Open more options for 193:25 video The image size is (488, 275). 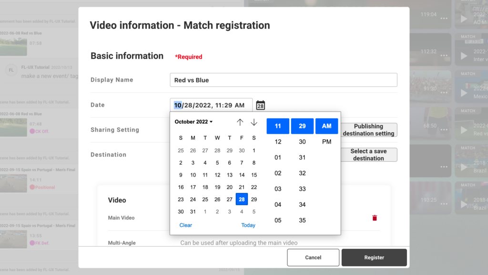444,204
